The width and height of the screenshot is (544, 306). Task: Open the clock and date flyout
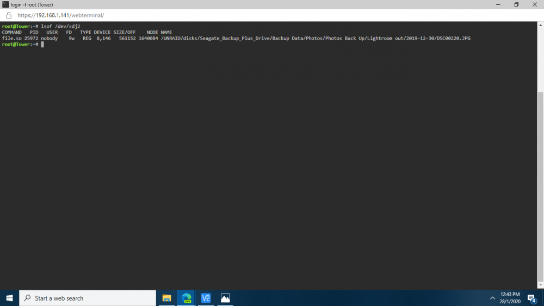pyautogui.click(x=510, y=298)
